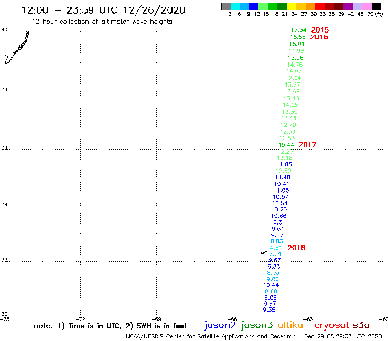This screenshot has height=341, width=388.
Task: Select the 14.98 wave height reading
Action: click(x=296, y=51)
